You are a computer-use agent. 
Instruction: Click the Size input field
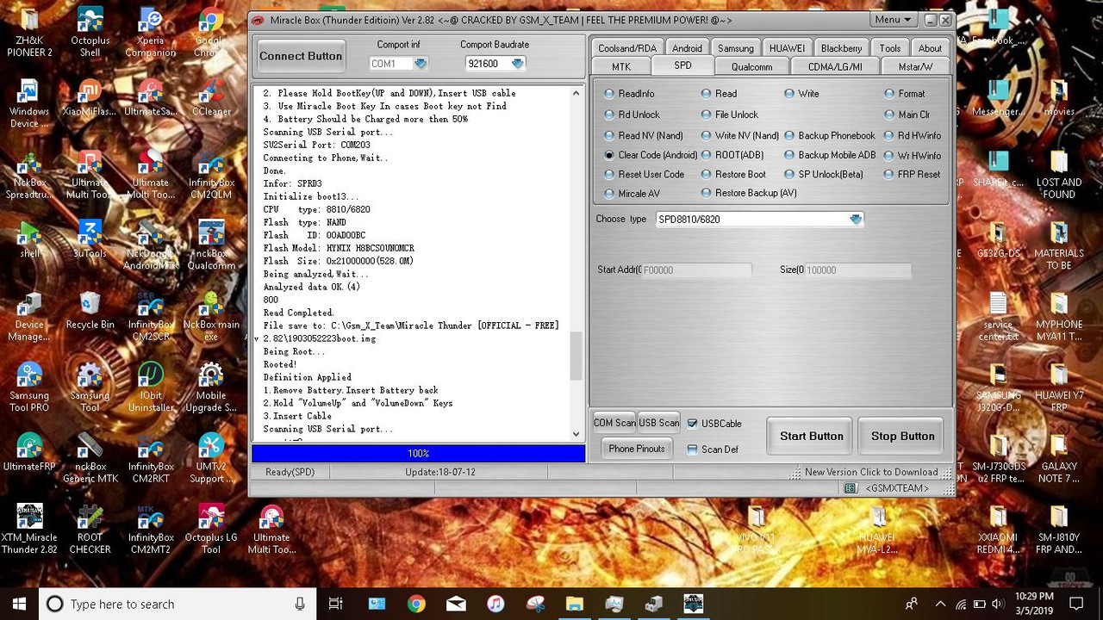(857, 270)
